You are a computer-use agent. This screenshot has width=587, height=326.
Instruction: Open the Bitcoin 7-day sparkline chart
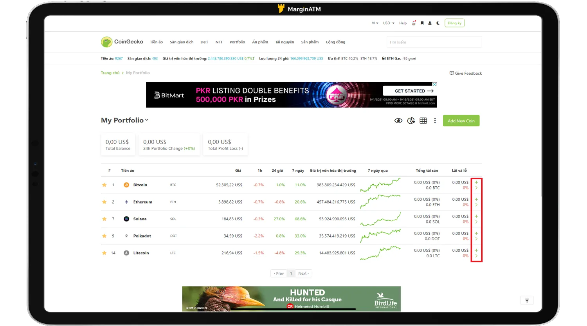tap(380, 185)
